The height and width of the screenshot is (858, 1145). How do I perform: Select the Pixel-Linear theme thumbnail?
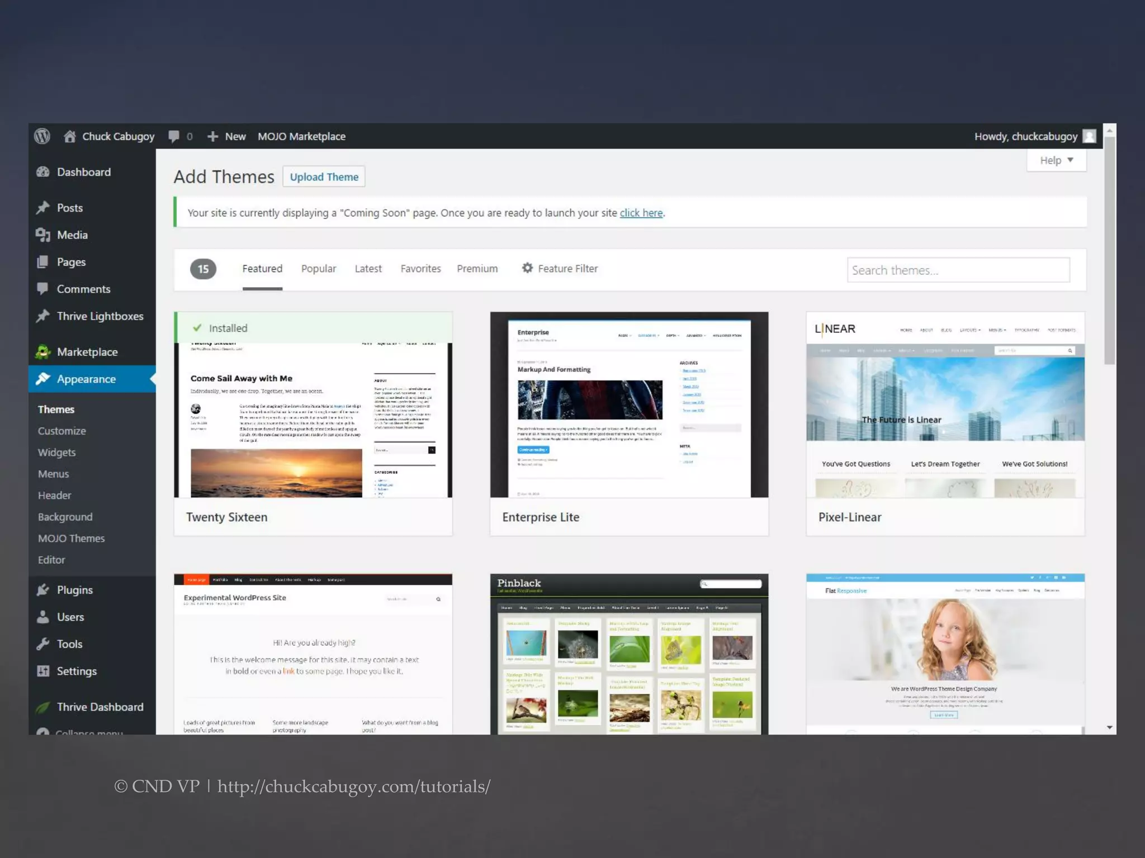coord(945,404)
